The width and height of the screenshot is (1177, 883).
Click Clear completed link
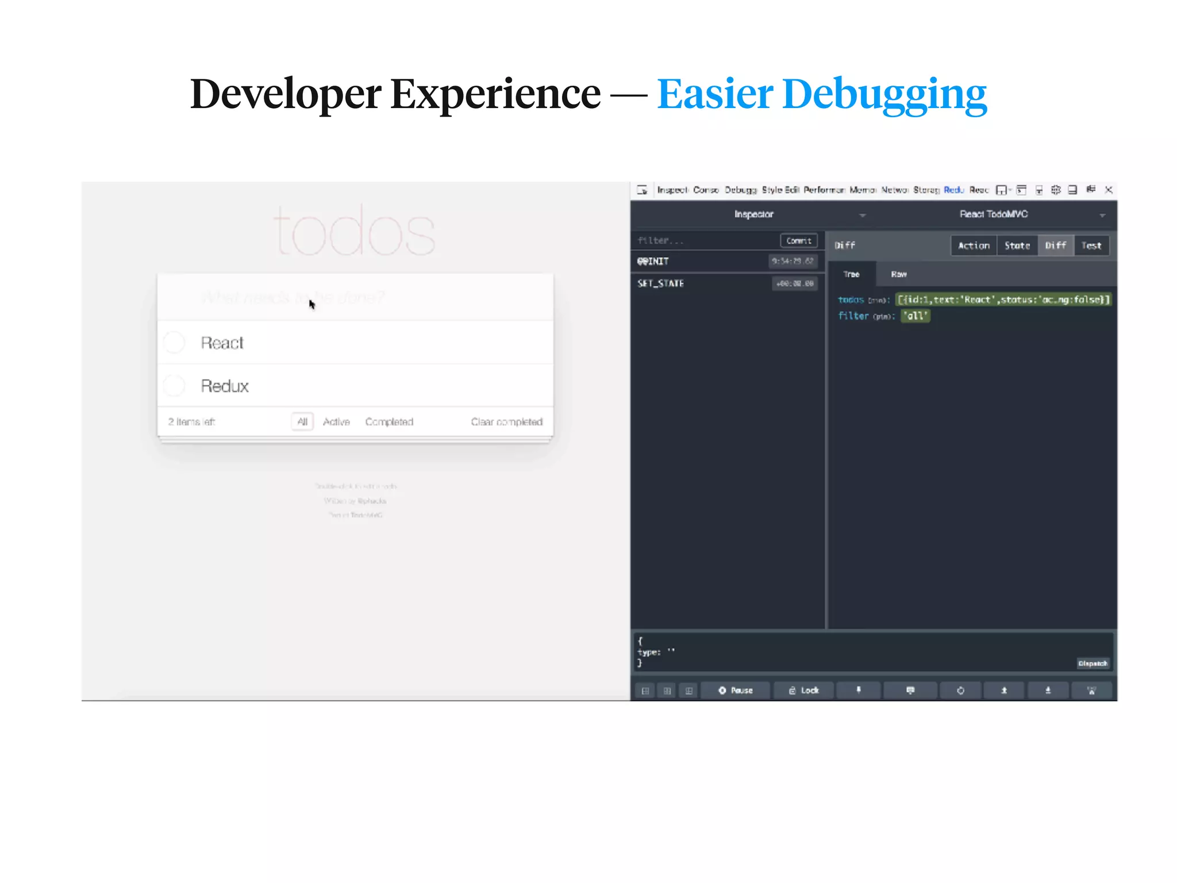pyautogui.click(x=506, y=421)
